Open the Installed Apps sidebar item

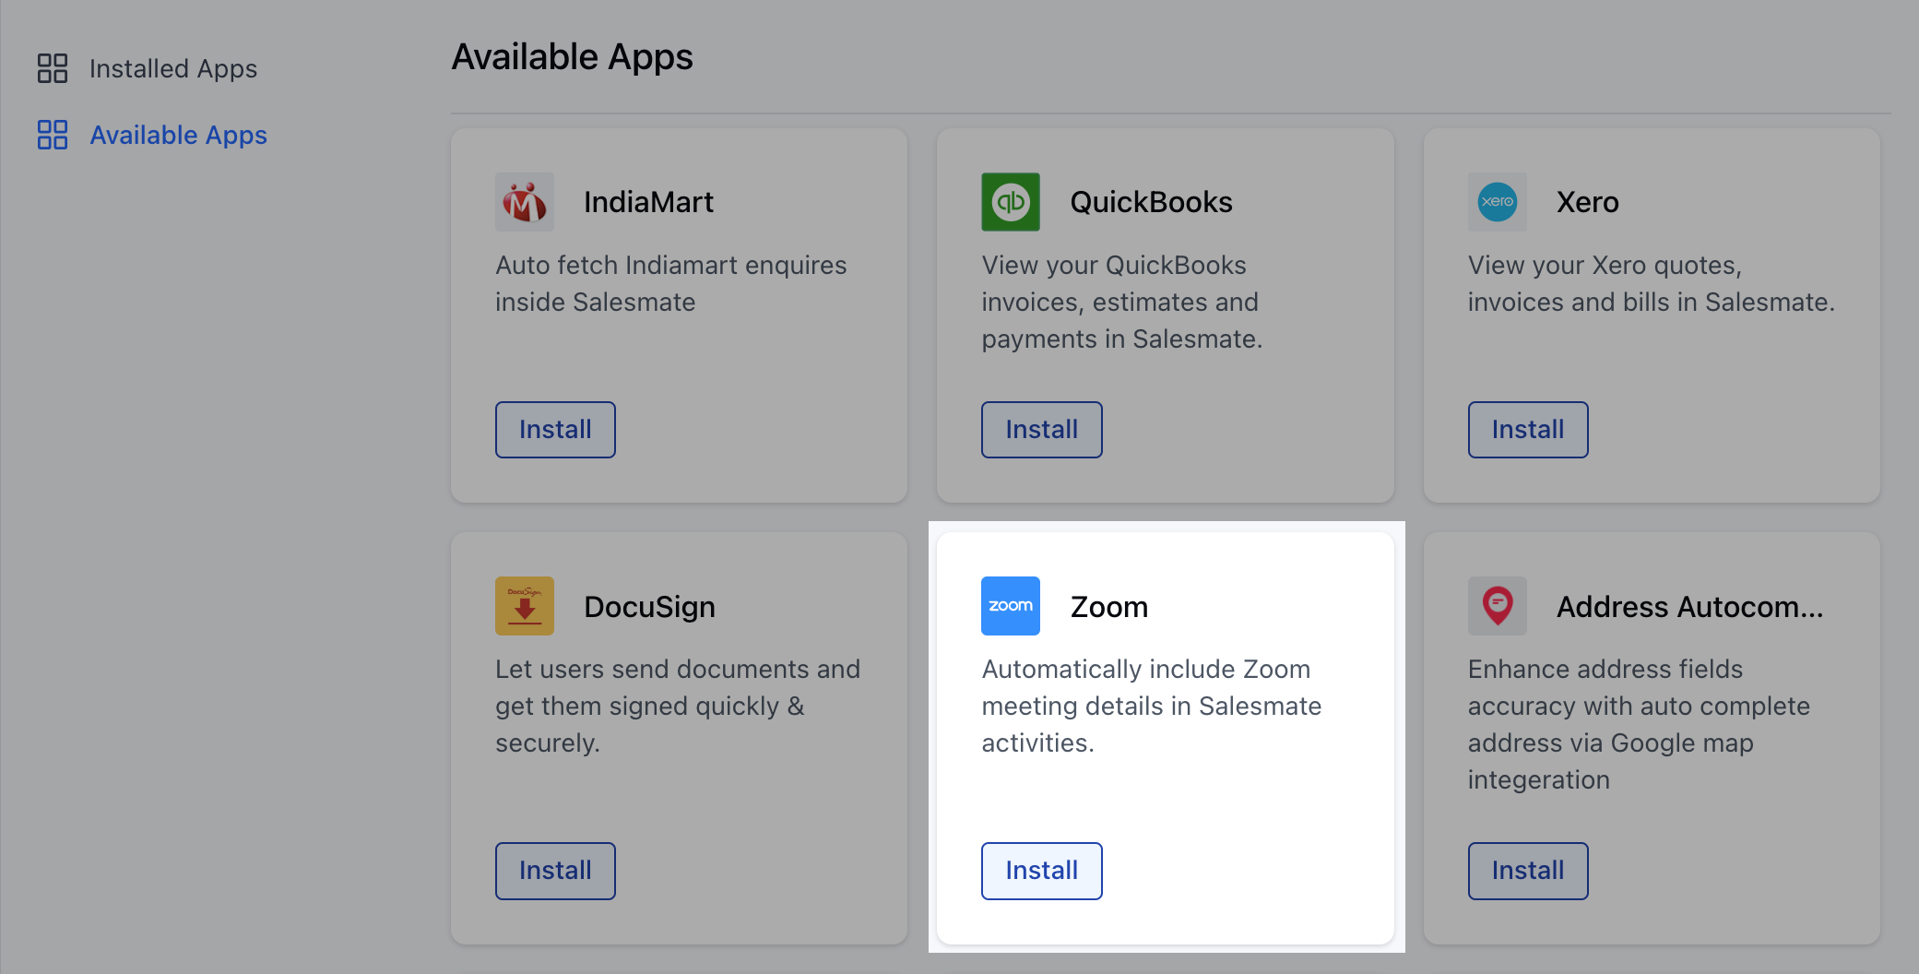point(148,68)
